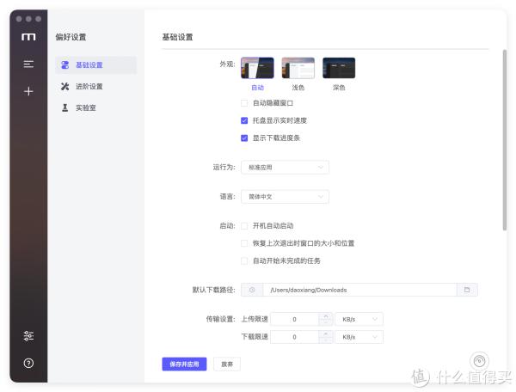
Task: Open 进阶设置 preferences section
Action: click(x=96, y=87)
